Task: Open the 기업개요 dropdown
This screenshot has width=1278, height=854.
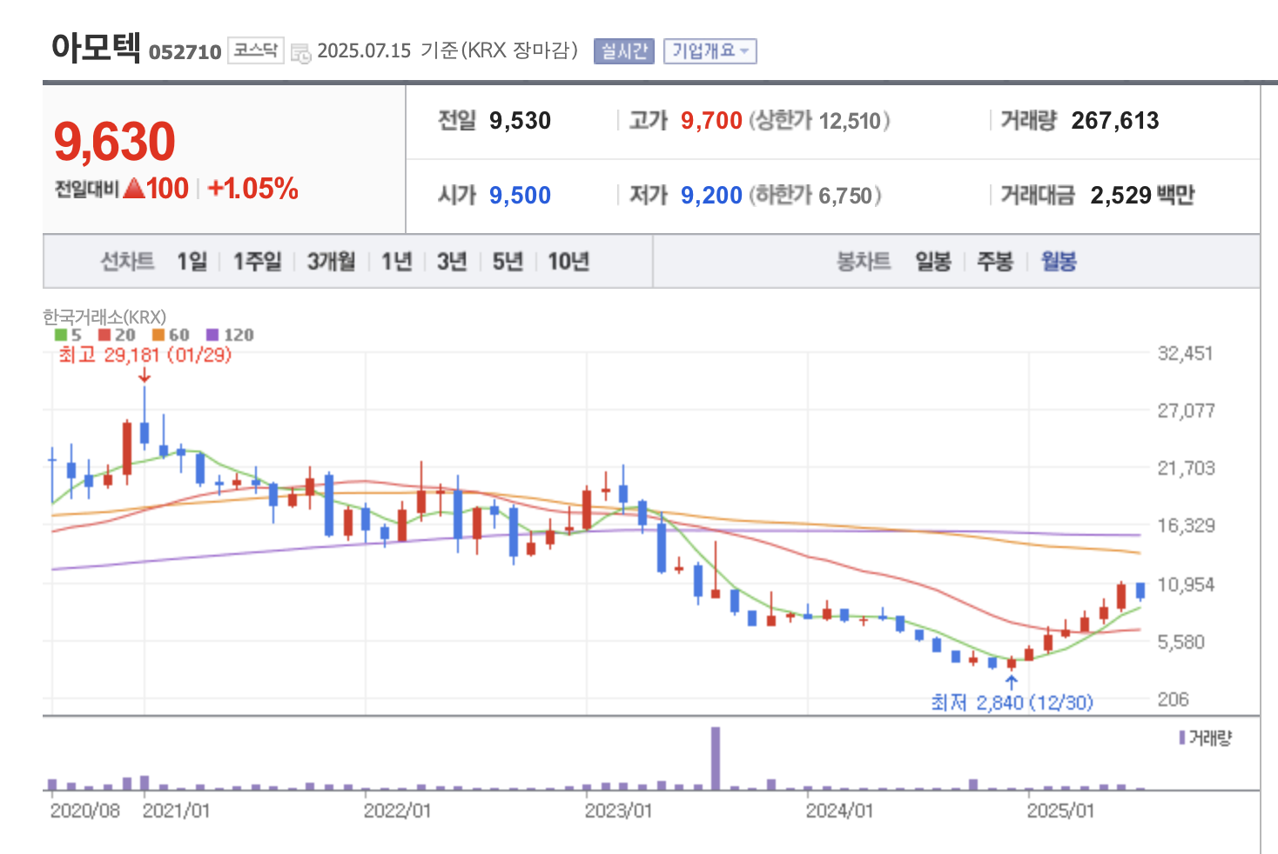Action: (x=710, y=51)
